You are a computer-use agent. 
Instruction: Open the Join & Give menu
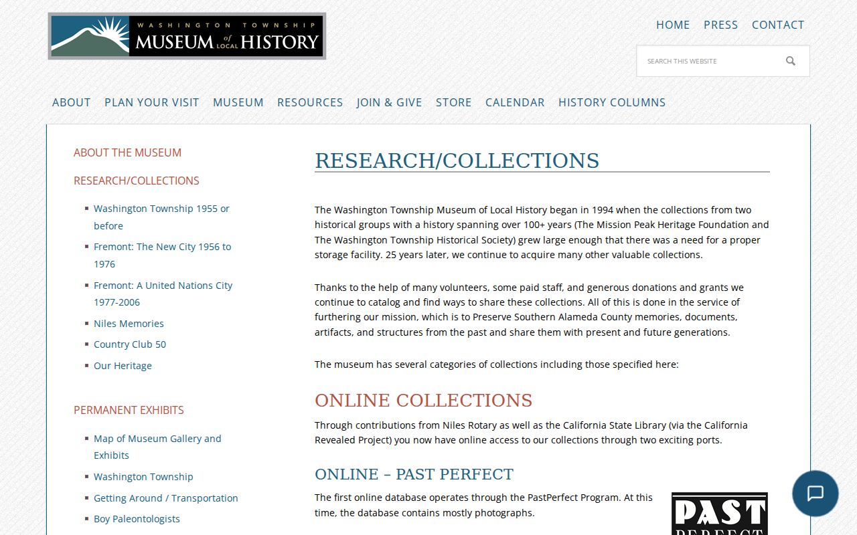(389, 102)
